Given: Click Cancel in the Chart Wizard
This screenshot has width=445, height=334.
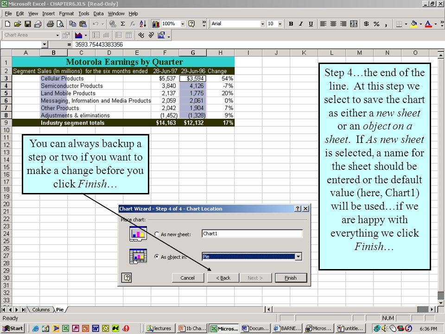Looking at the screenshot, I should click(x=188, y=278).
